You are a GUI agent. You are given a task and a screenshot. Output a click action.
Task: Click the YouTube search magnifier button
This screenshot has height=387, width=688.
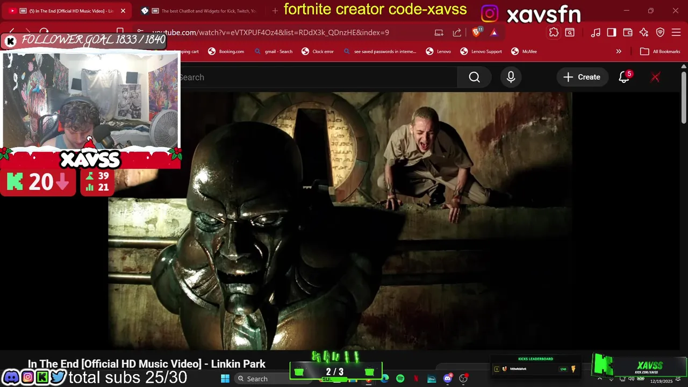(474, 77)
